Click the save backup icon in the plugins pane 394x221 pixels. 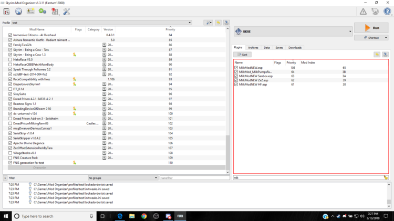point(386,55)
